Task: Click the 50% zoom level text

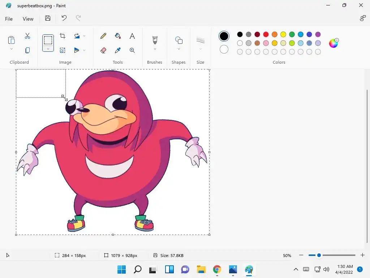Action: point(287,256)
